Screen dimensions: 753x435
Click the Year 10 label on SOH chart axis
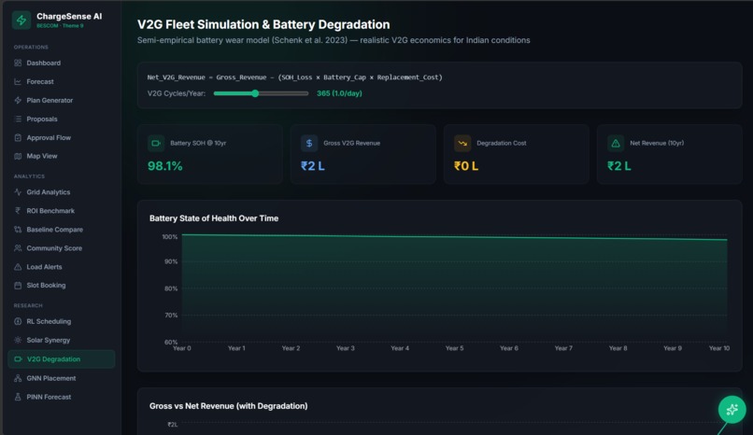tap(719, 348)
